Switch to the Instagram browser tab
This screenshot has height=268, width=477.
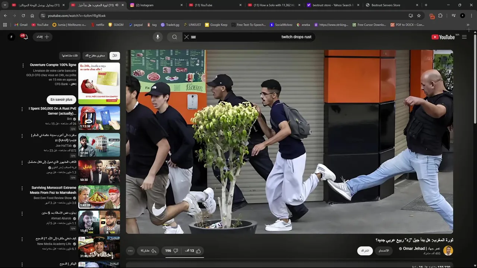point(156,5)
